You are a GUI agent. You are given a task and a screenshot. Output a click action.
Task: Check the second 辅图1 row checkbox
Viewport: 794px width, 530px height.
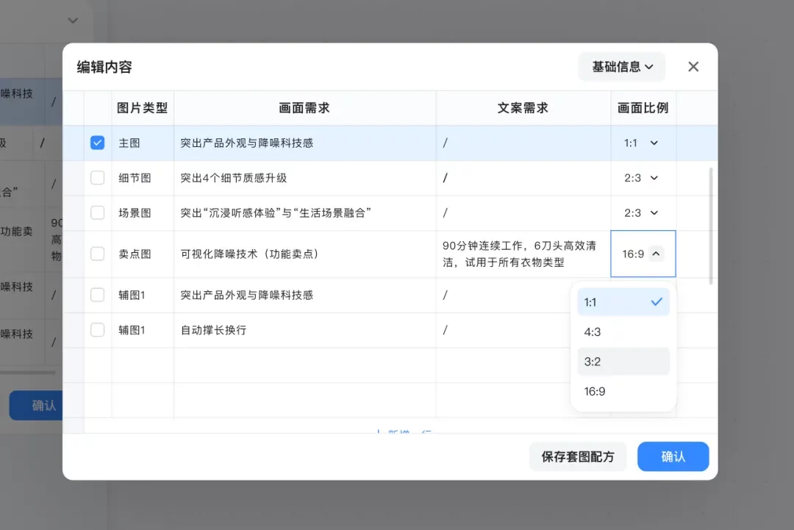pos(97,329)
